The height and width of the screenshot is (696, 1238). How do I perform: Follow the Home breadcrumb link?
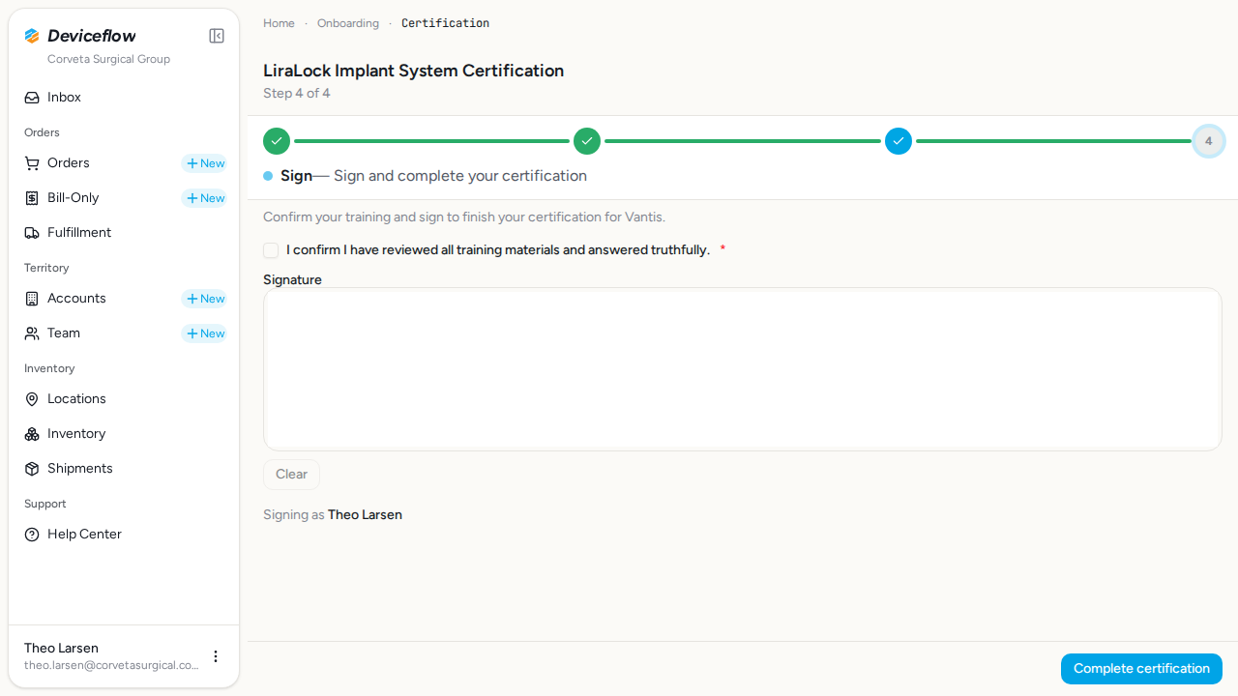(x=279, y=23)
